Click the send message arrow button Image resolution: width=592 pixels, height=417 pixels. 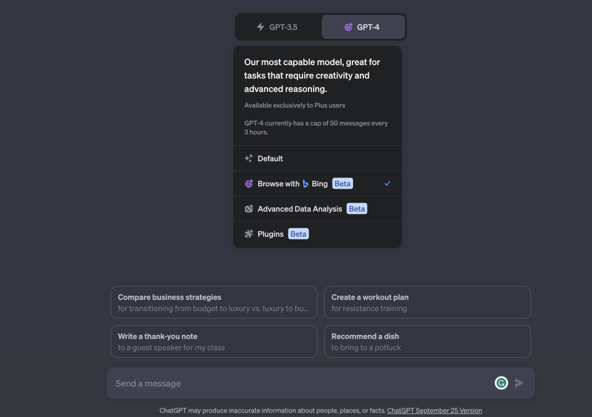(x=519, y=383)
